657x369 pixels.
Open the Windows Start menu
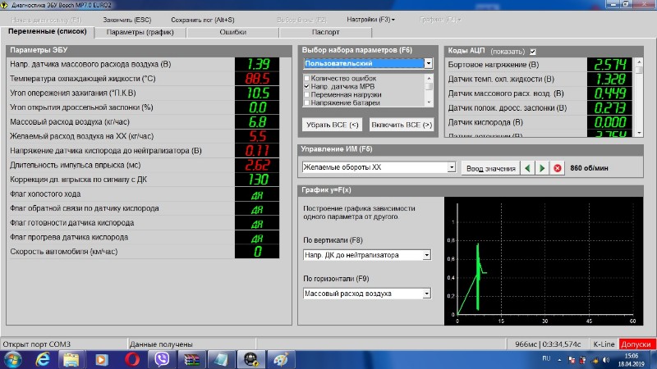coord(13,359)
